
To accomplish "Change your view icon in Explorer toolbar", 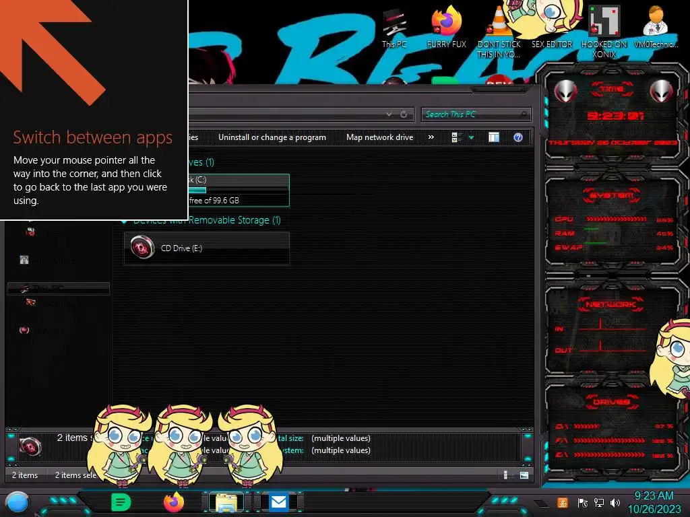I will click(x=456, y=137).
